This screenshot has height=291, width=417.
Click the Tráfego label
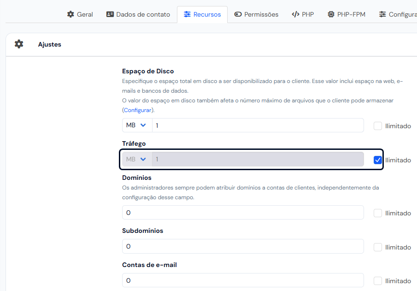coord(134,143)
